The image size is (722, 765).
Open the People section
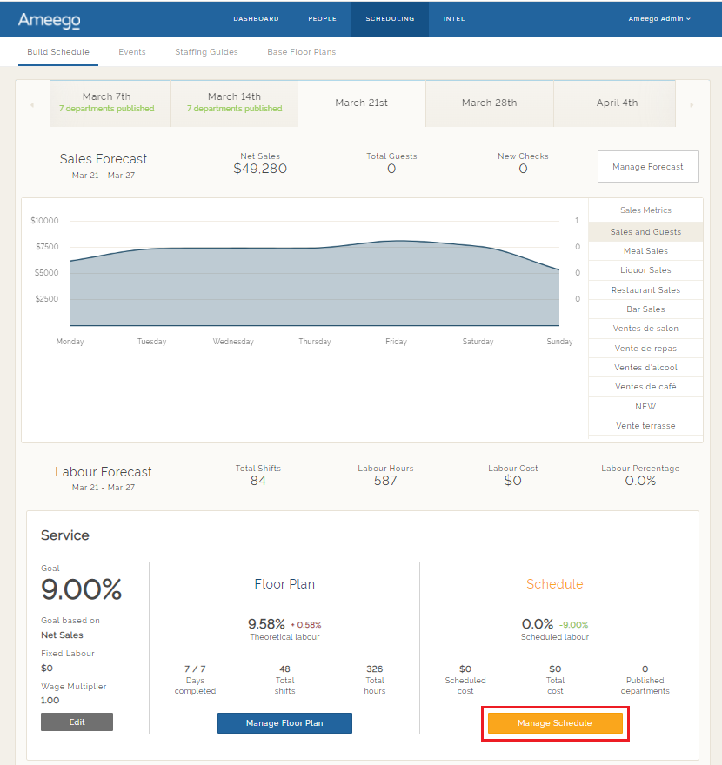coord(322,18)
